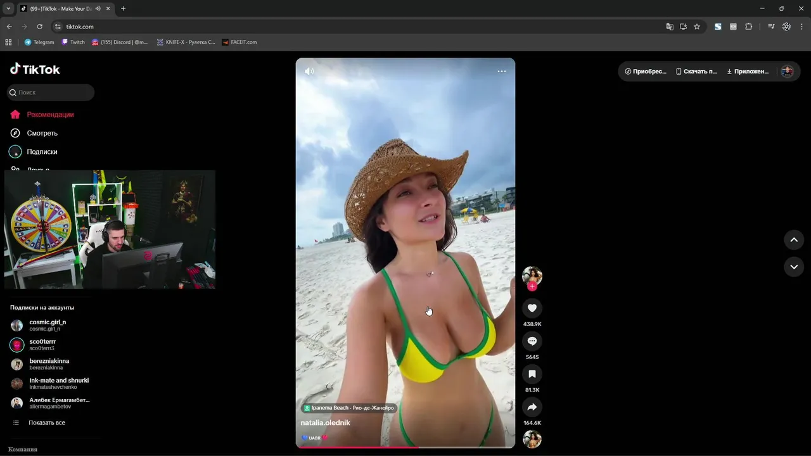Open sco0terrr account
Image resolution: width=811 pixels, height=456 pixels.
[x=42, y=345]
